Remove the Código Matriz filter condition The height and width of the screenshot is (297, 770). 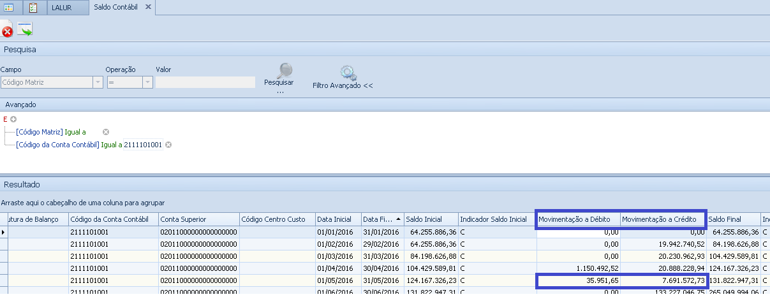[x=106, y=132]
